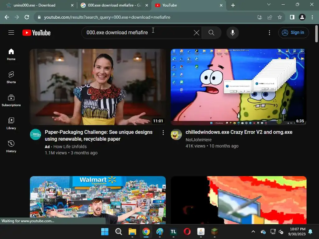
Task: Open the YouTube hamburger guide menu
Action: tap(11, 32)
